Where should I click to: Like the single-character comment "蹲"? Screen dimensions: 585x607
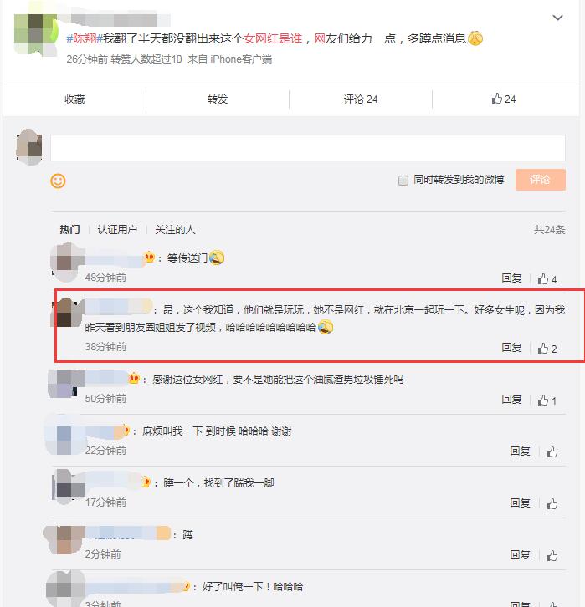pyautogui.click(x=552, y=555)
